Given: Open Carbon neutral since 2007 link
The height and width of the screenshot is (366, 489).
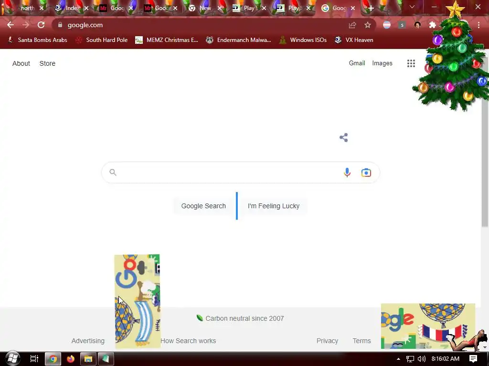Looking at the screenshot, I should tap(240, 318).
